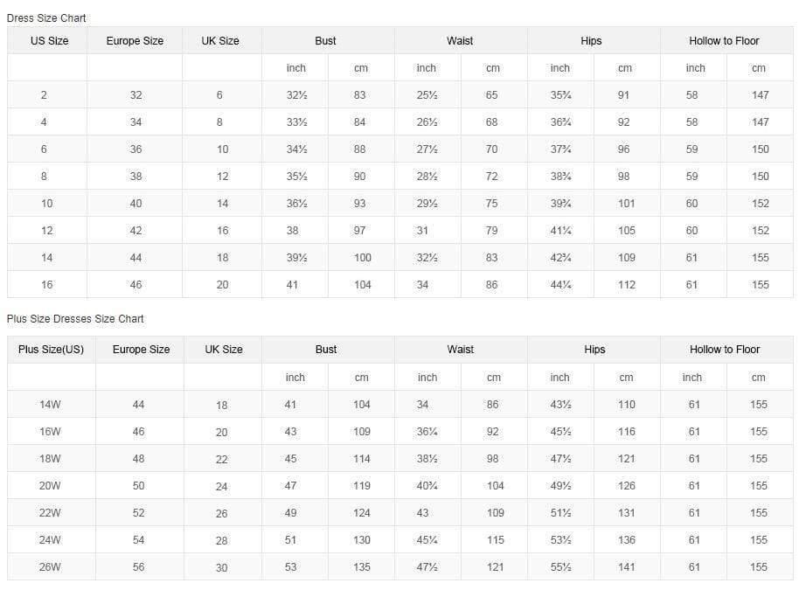
Task: Select the "Plus Size Dresses Size Chart" title
Action: click(75, 319)
